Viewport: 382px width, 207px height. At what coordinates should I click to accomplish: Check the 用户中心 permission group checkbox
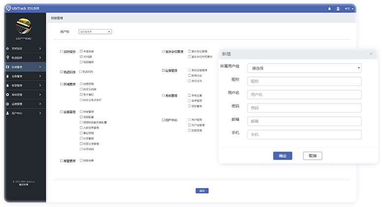tap(163, 120)
